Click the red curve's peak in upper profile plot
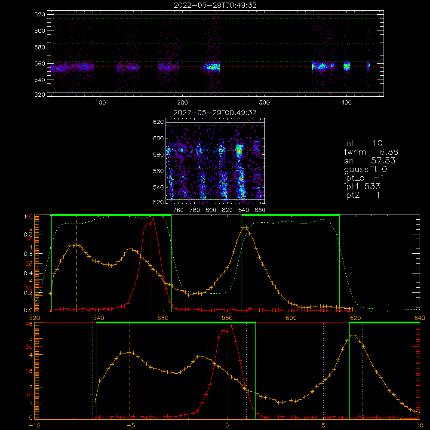This screenshot has width=430, height=430. pyautogui.click(x=154, y=218)
